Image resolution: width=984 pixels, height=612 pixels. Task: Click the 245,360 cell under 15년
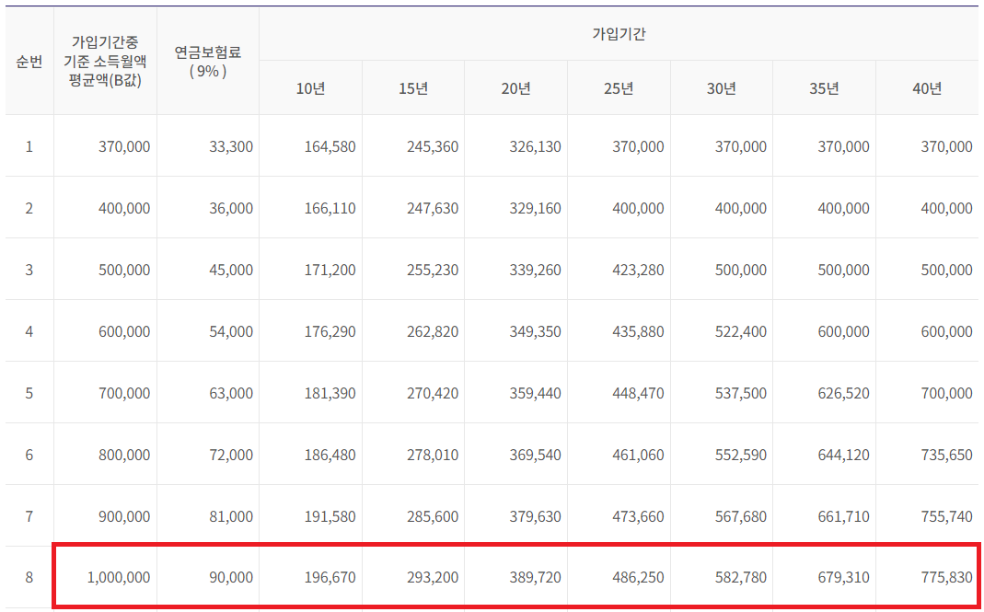tap(433, 146)
